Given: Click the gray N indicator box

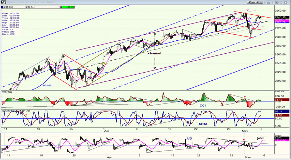Looking at the screenshot, I should (61, 7).
